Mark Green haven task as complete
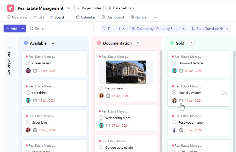This screenshot has height=152, width=236. 28,63
